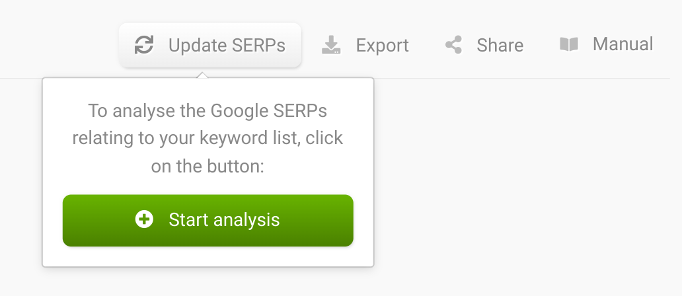Click the plus circle icon on Start analysis
This screenshot has width=682, height=296.
click(144, 219)
